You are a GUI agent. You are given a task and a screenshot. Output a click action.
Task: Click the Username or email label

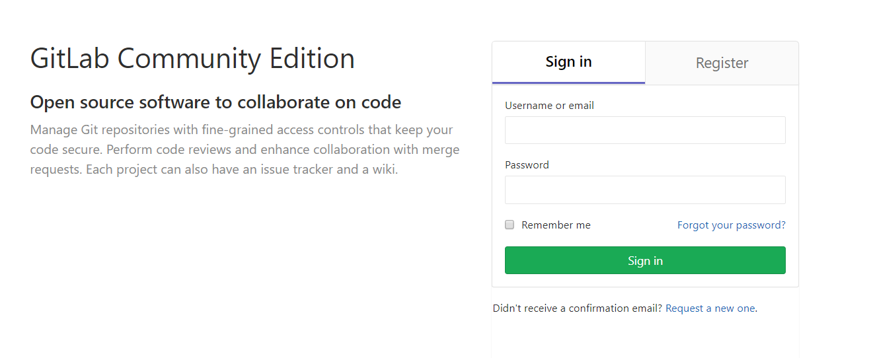click(x=549, y=106)
